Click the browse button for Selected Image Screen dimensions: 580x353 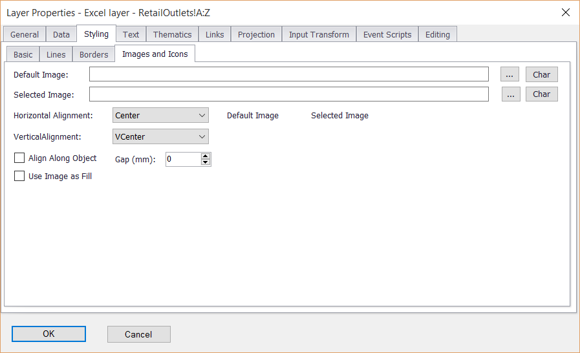(x=510, y=94)
